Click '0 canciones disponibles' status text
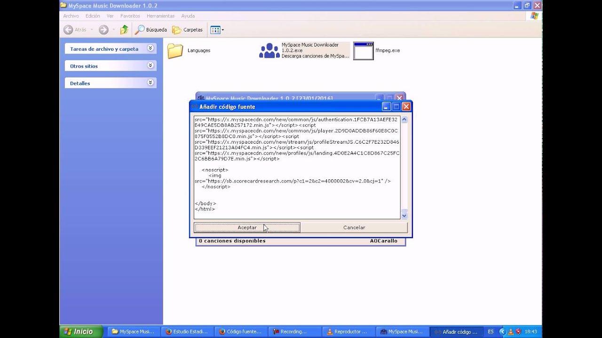602x338 pixels. (x=232, y=241)
